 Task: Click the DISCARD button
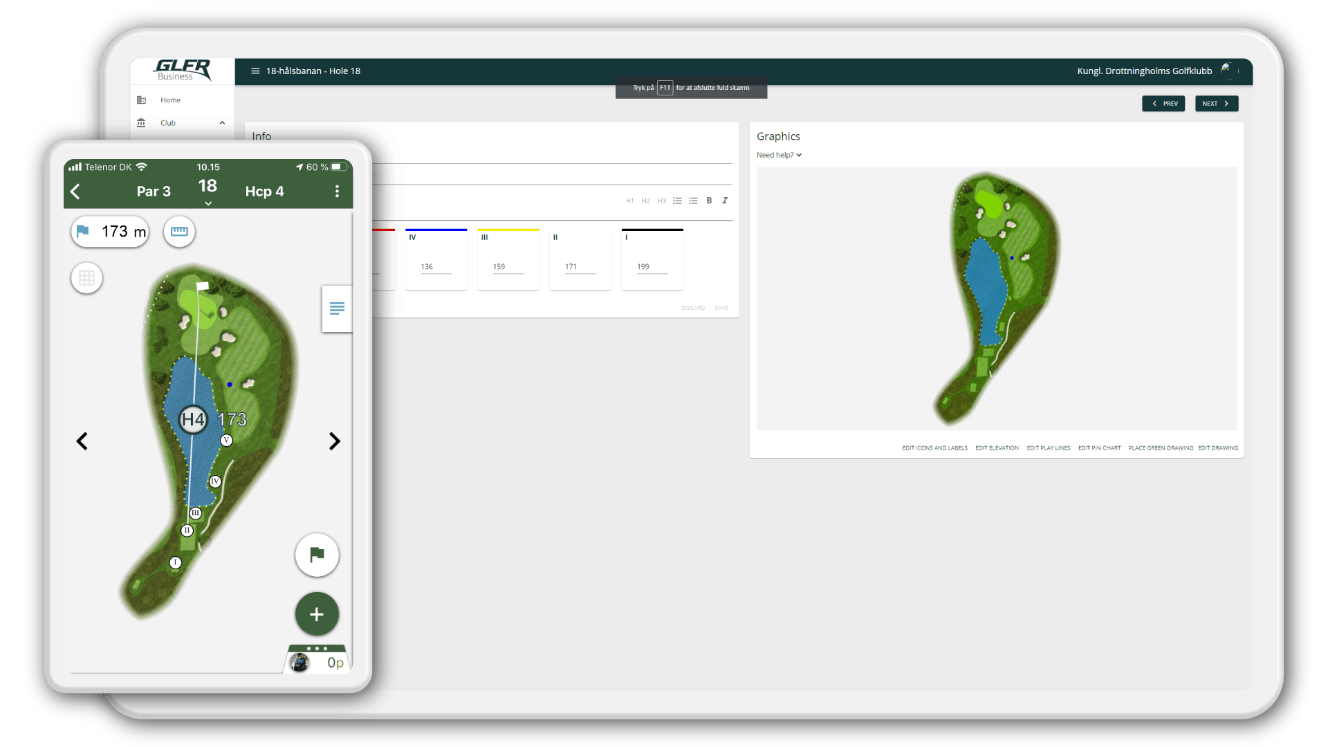(x=693, y=308)
